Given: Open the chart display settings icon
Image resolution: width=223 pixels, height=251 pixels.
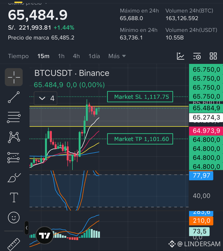Looking at the screenshot, I should coord(197,56).
